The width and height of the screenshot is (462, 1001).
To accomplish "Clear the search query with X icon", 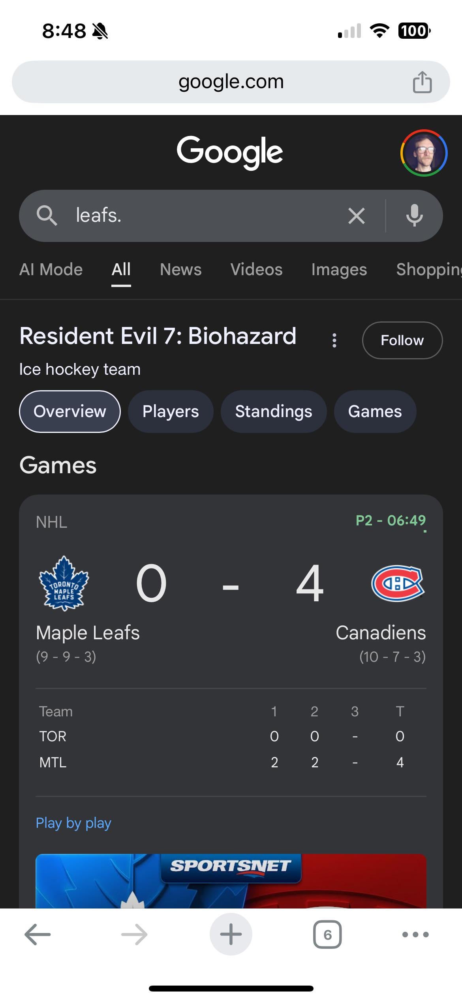I will (356, 216).
